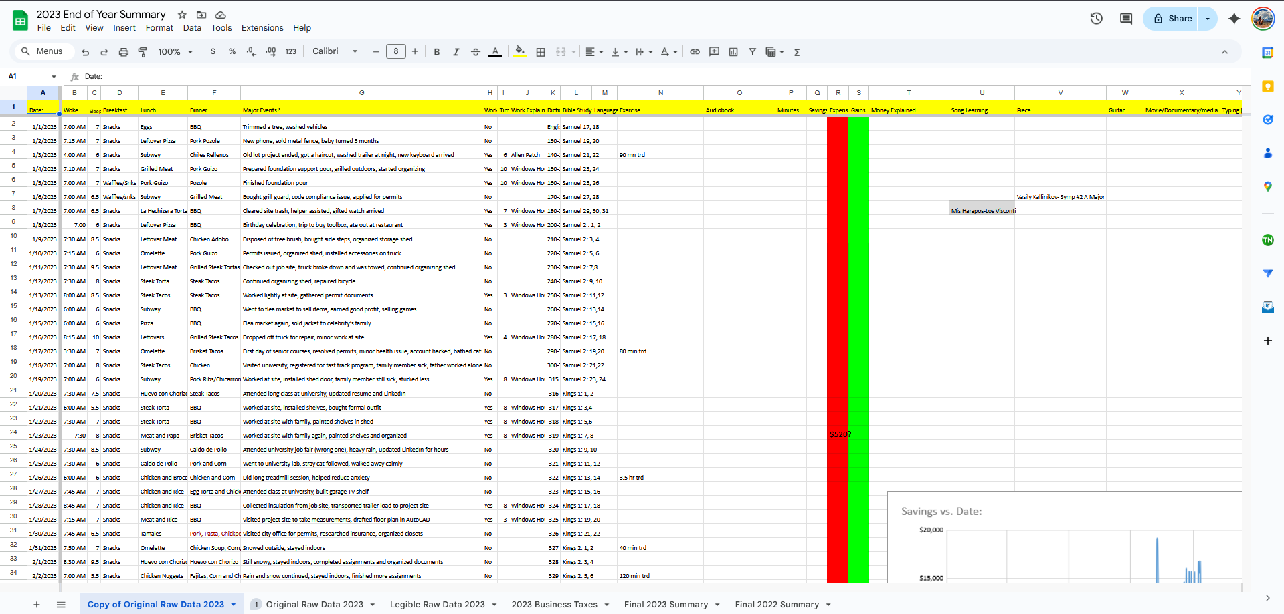This screenshot has width=1284, height=614.
Task: Open the text color picker
Action: 495,51
